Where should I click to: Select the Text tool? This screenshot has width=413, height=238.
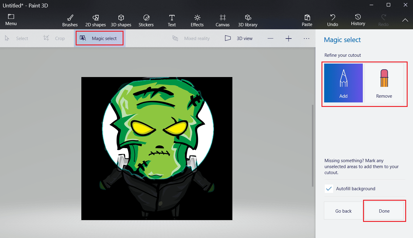pos(172,20)
